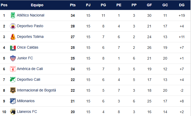Click the Atlético Nacional team crest
This screenshot has height=116, width=191.
(x=13, y=15)
